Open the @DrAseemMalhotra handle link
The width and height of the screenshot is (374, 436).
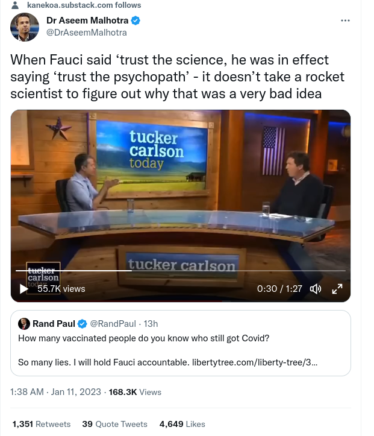[x=86, y=32]
